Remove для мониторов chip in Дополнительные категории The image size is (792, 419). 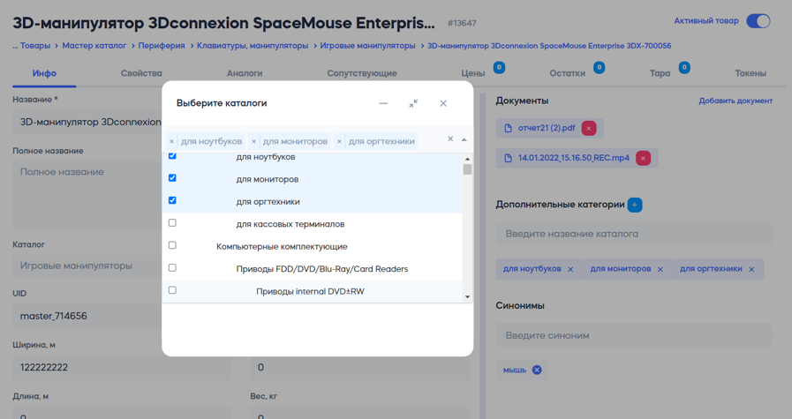tap(660, 269)
